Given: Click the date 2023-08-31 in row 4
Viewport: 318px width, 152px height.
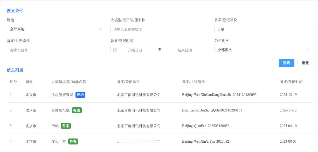Looking at the screenshot, I should [x=288, y=142].
